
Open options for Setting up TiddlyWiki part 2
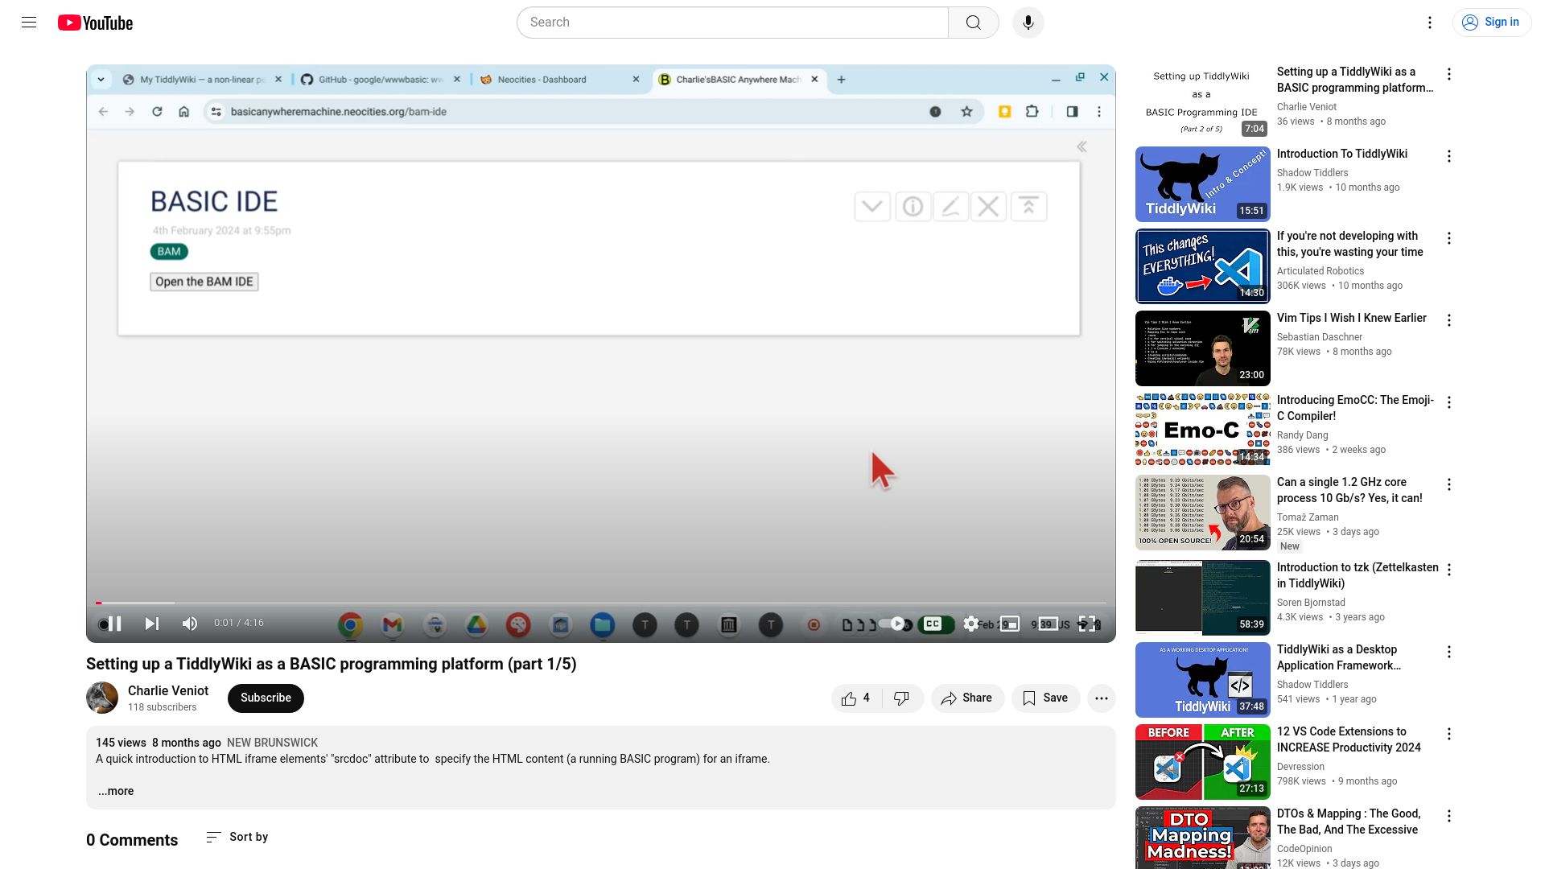point(1449,74)
